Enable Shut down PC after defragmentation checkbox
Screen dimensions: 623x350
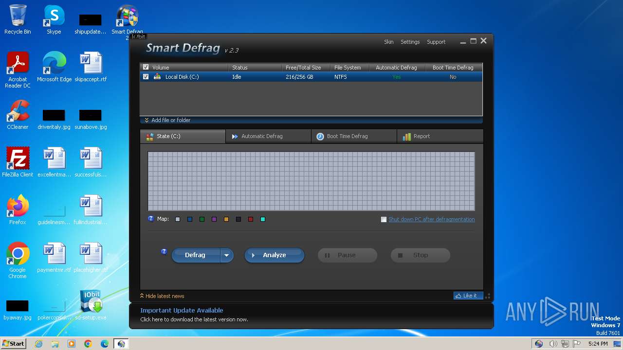tap(384, 220)
